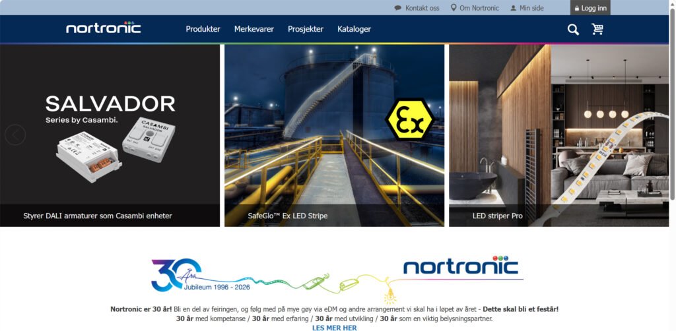Image resolution: width=676 pixels, height=331 pixels.
Task: Click caption SafeGlo™ Ex LED Stripe
Action: coord(288,216)
